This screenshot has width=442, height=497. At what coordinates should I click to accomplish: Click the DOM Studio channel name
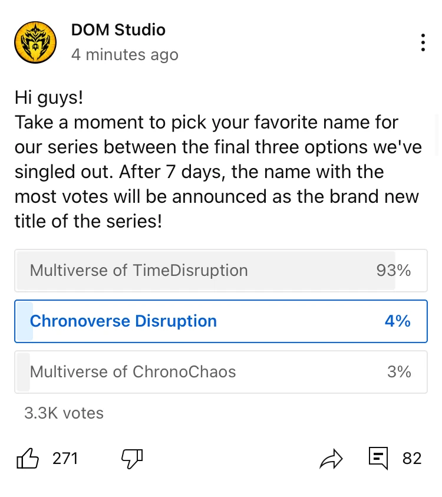pyautogui.click(x=118, y=29)
